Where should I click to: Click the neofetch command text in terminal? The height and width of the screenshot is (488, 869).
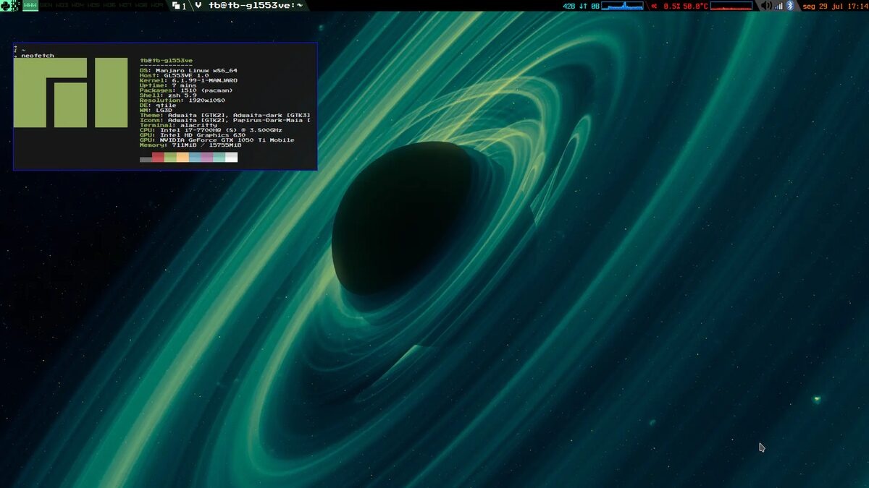point(38,56)
